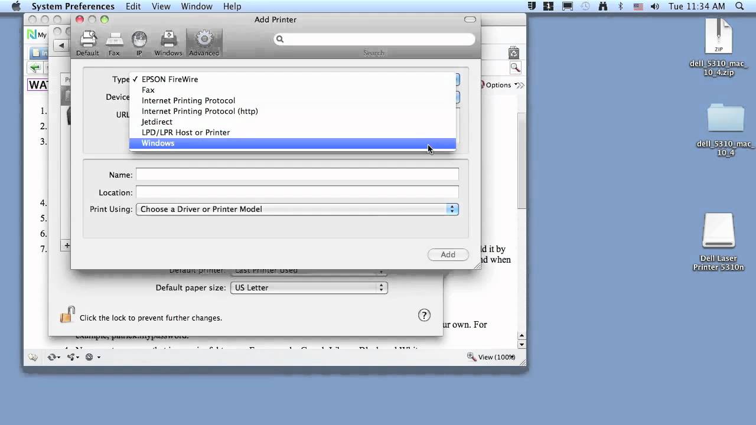
Task: Click the shield icon in menu bar
Action: click(532, 6)
